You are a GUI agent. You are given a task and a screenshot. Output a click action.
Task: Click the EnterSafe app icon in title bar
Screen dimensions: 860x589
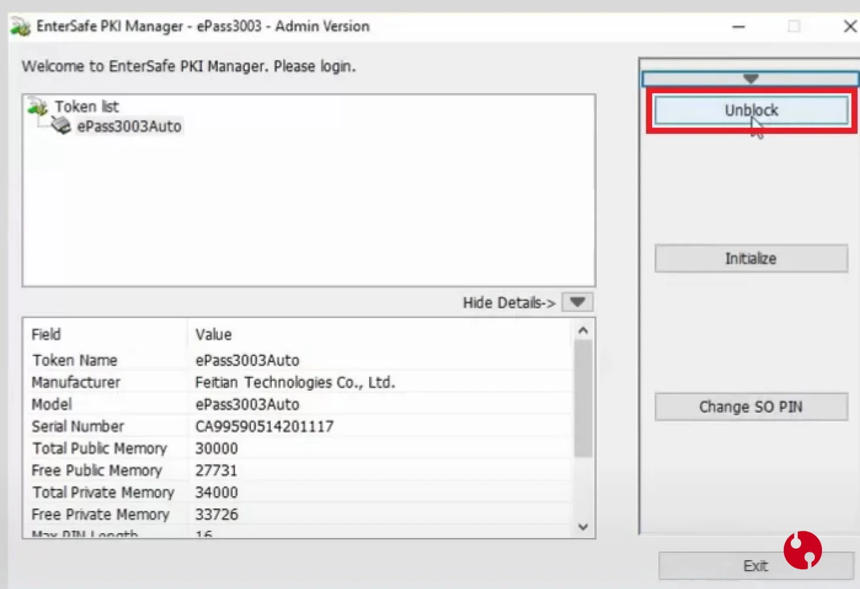21,26
